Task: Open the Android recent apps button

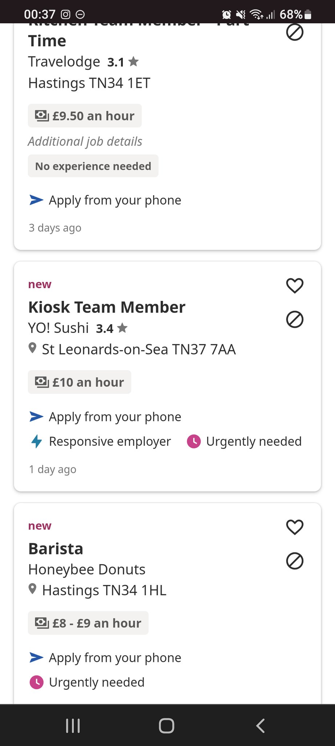Action: pyautogui.click(x=73, y=726)
